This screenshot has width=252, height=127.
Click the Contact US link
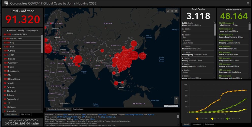pos(111,117)
